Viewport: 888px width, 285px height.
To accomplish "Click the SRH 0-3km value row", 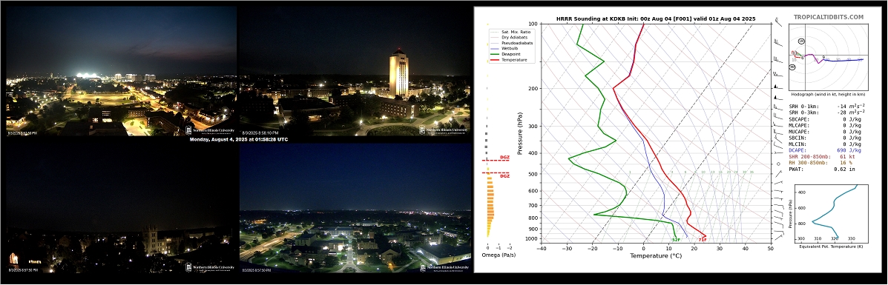I will [x=827, y=113].
